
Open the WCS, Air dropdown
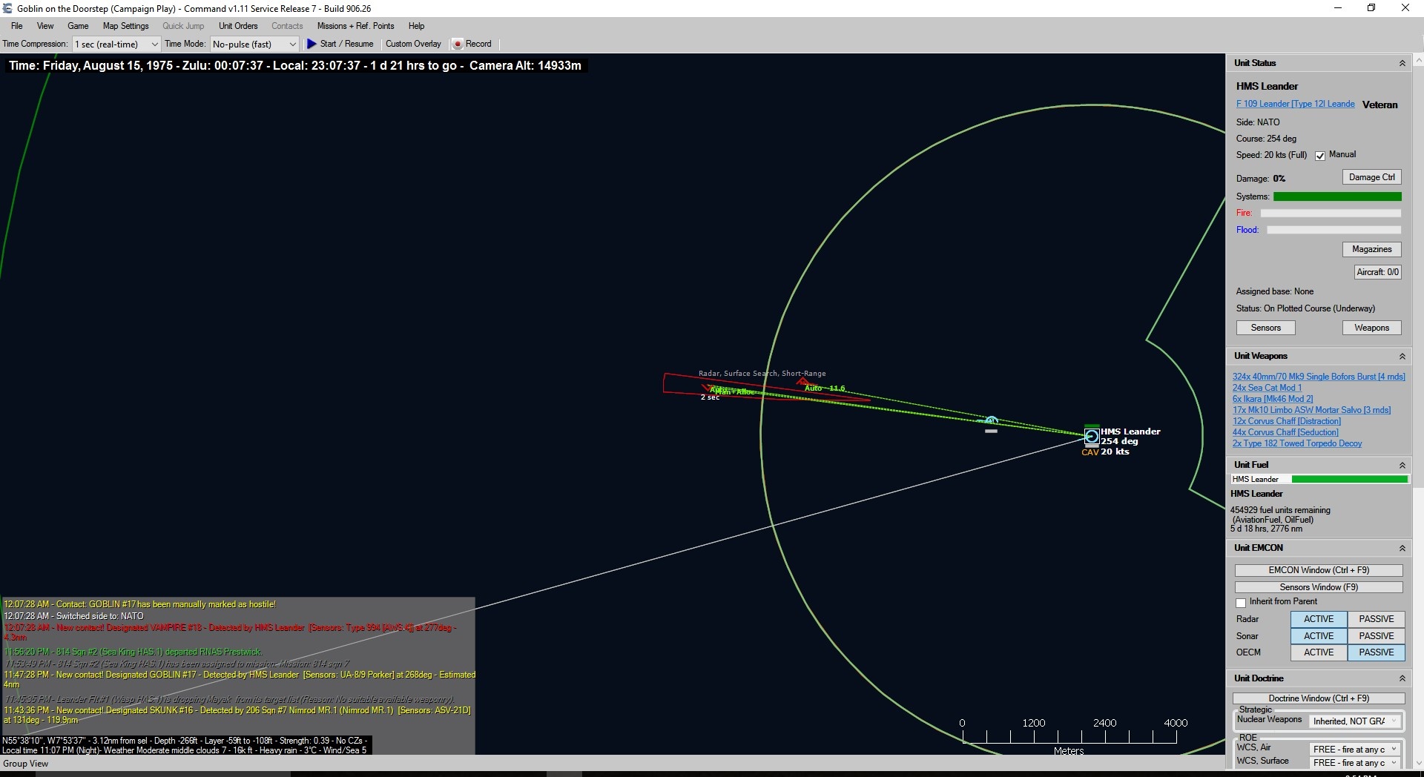1355,750
